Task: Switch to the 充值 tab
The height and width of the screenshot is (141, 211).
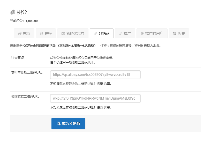Action: 26,33
